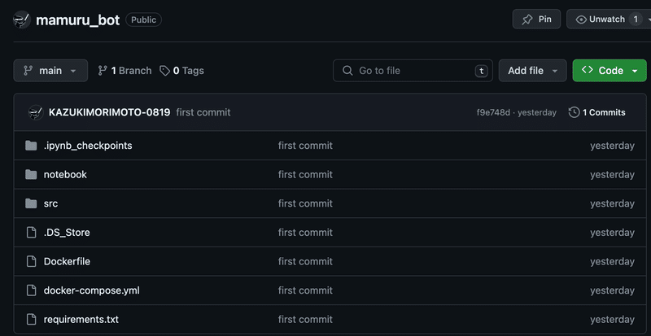
Task: Open the docker-compose.yml file
Action: pos(92,290)
